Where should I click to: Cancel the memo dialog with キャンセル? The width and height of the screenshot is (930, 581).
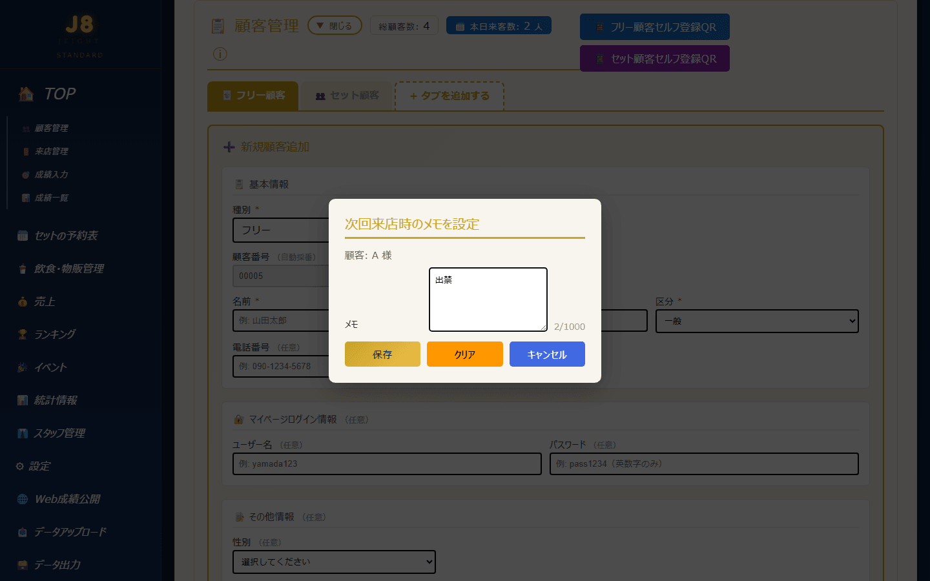547,354
